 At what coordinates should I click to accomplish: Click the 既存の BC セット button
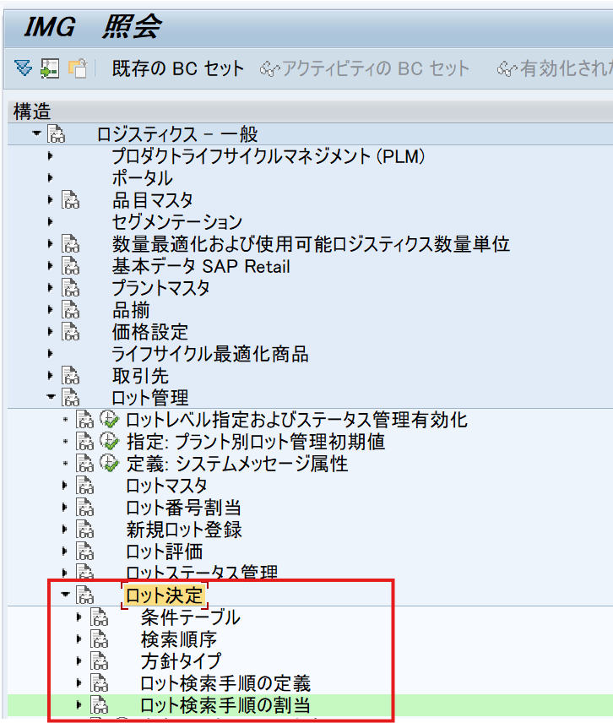point(178,68)
